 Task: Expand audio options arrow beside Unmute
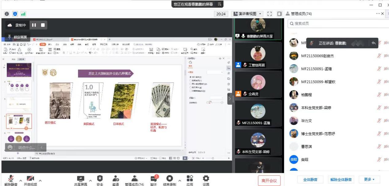(21, 180)
